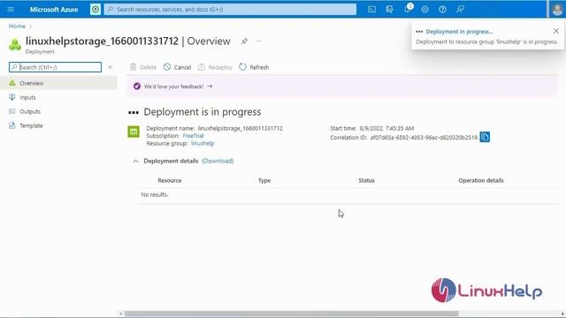The width and height of the screenshot is (566, 318).
Task: Click the horizontal scrollbar at bottom
Action: click(291, 314)
